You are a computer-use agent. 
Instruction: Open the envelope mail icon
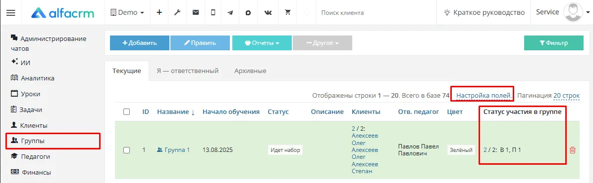196,12
